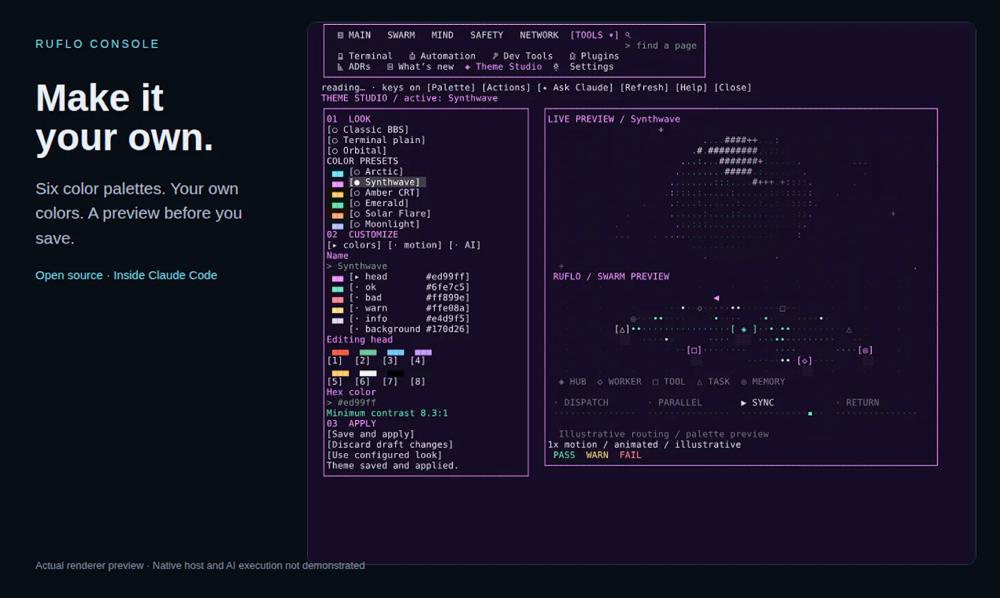Select the Terminal plain look
The height and width of the screenshot is (598, 1000).
pyautogui.click(x=376, y=140)
